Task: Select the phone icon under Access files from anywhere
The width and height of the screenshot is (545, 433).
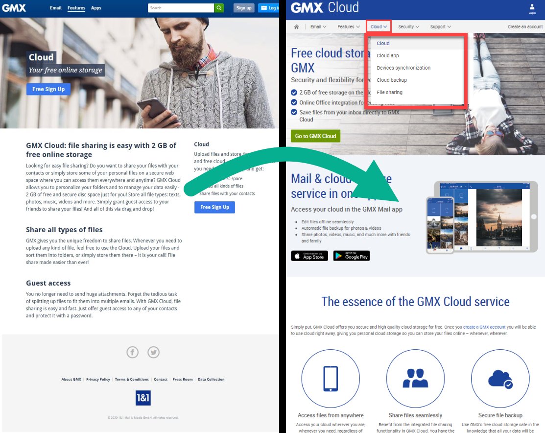Action: tap(331, 379)
